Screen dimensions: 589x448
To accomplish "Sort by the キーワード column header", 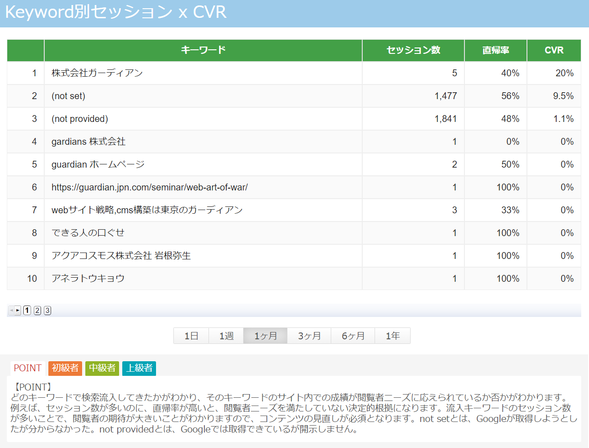I will (x=203, y=50).
